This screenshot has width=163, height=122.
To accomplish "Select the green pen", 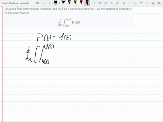I will (75, 2).
